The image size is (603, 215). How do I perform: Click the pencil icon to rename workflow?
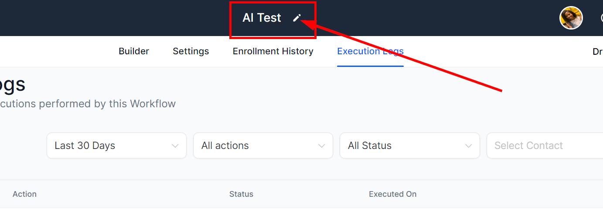click(x=296, y=18)
